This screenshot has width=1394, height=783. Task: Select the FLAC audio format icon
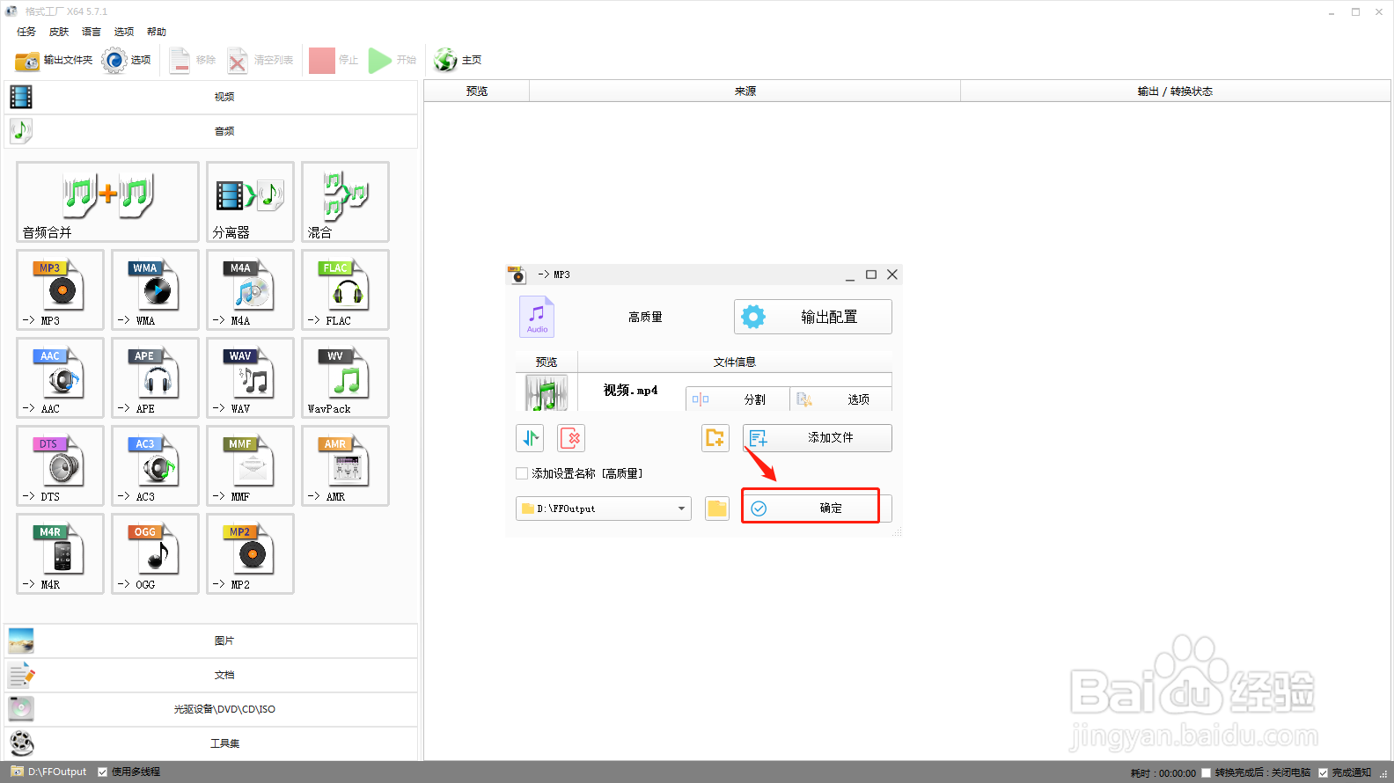[345, 290]
